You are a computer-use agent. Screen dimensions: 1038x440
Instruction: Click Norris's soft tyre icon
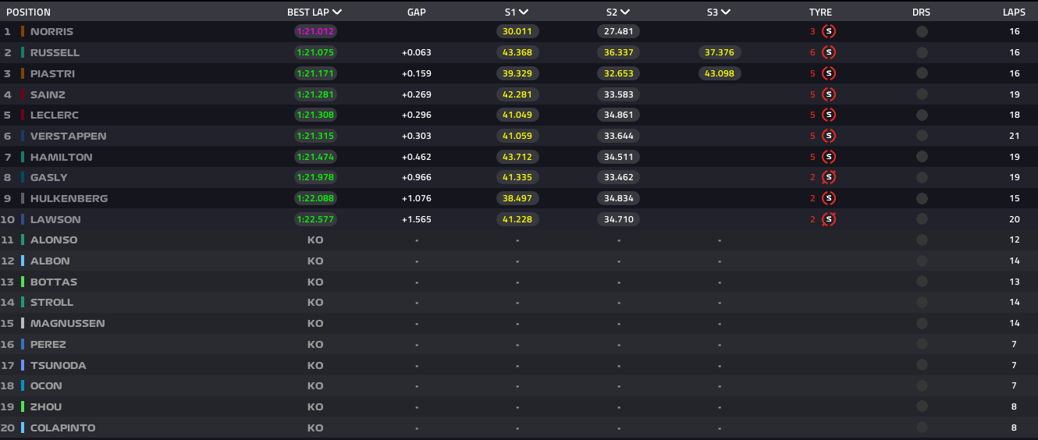(829, 32)
